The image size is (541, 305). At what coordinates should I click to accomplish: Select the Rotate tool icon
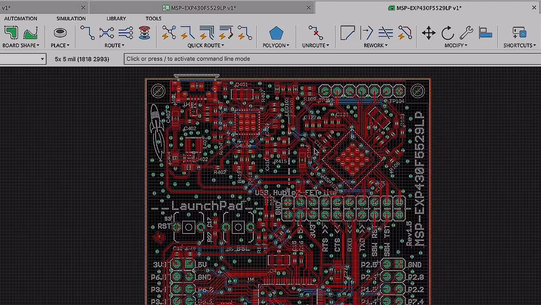click(x=448, y=33)
